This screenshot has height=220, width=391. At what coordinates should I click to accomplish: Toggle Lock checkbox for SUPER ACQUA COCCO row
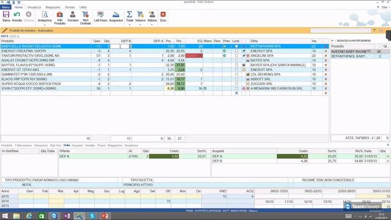[236, 84]
